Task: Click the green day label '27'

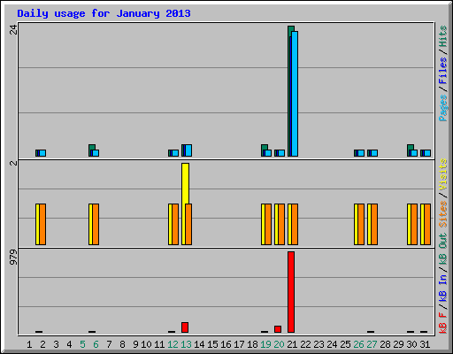Action: pyautogui.click(x=372, y=344)
